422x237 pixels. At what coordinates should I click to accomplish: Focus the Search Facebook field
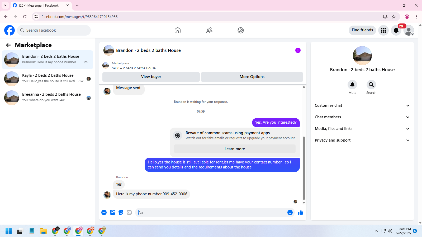(x=54, y=30)
